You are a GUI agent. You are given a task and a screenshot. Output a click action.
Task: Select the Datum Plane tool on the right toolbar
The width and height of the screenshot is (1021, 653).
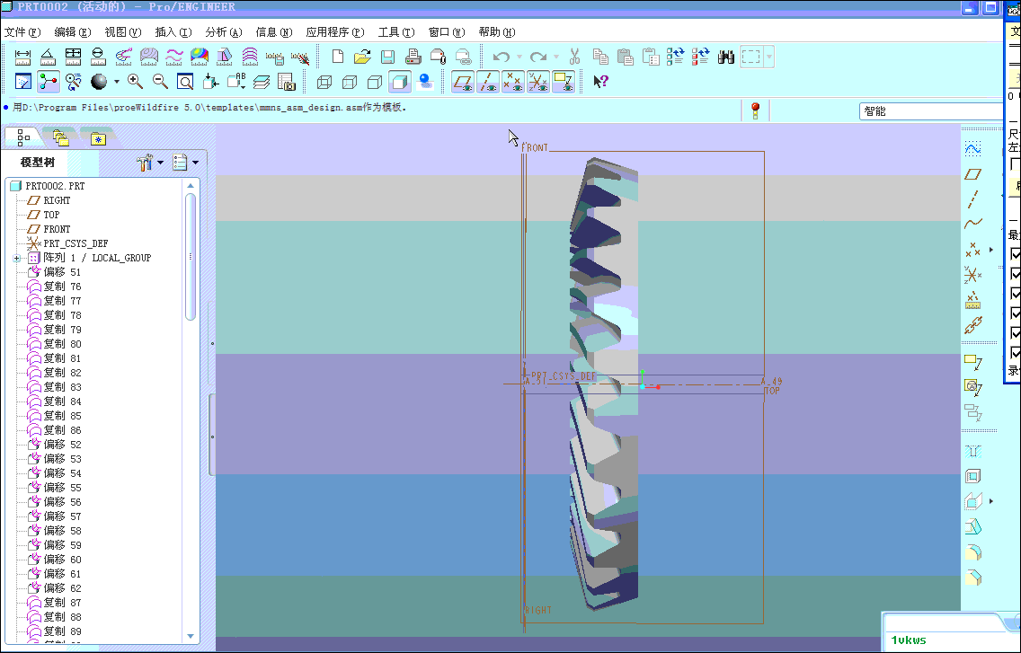pos(972,174)
